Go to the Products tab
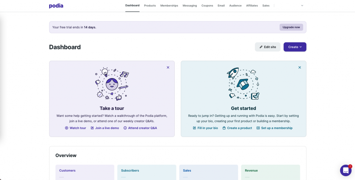 pyautogui.click(x=150, y=6)
